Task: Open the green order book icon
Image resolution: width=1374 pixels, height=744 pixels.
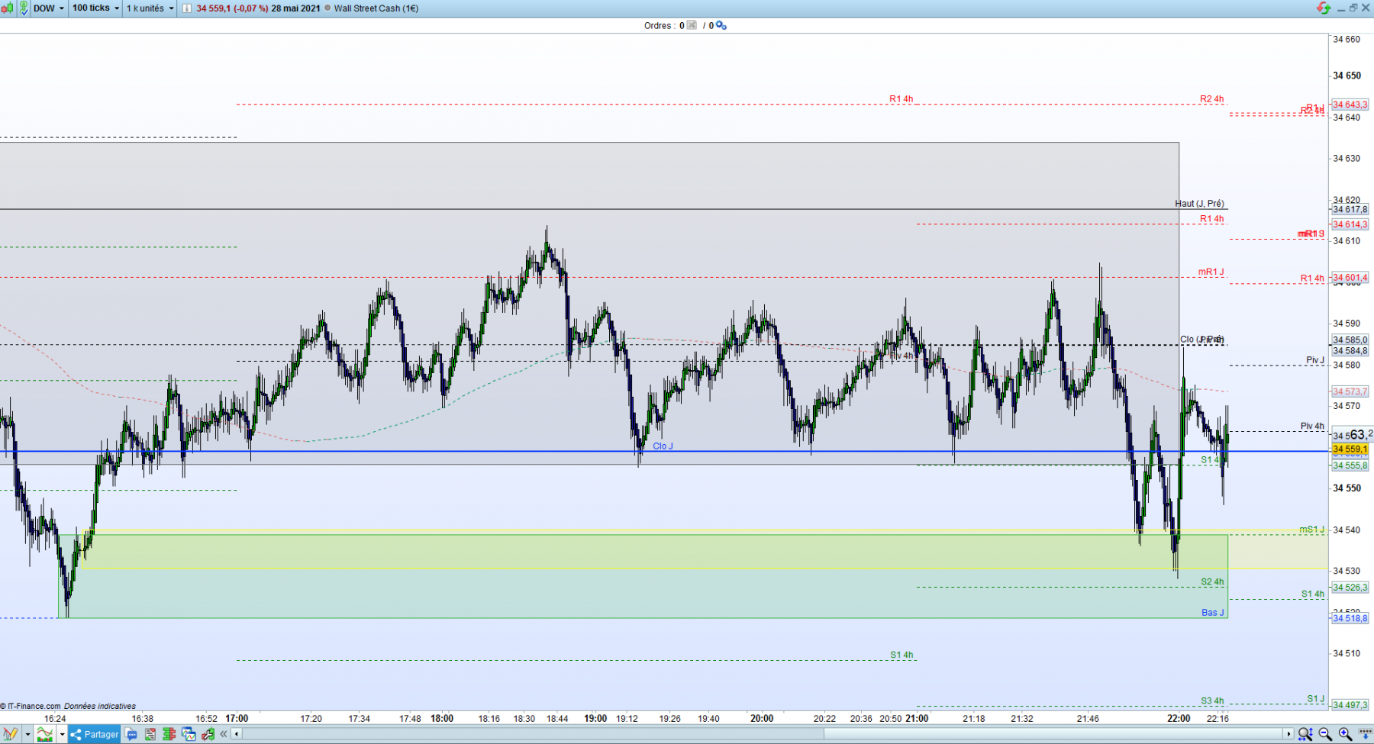Action: tap(169, 734)
